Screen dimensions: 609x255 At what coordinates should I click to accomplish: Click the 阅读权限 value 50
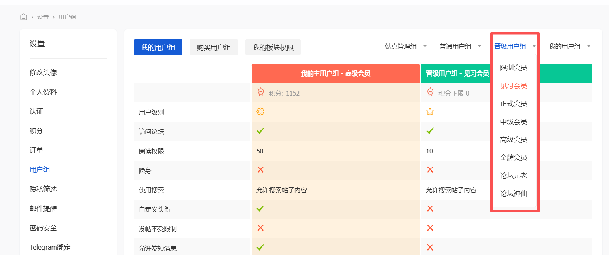(x=260, y=151)
